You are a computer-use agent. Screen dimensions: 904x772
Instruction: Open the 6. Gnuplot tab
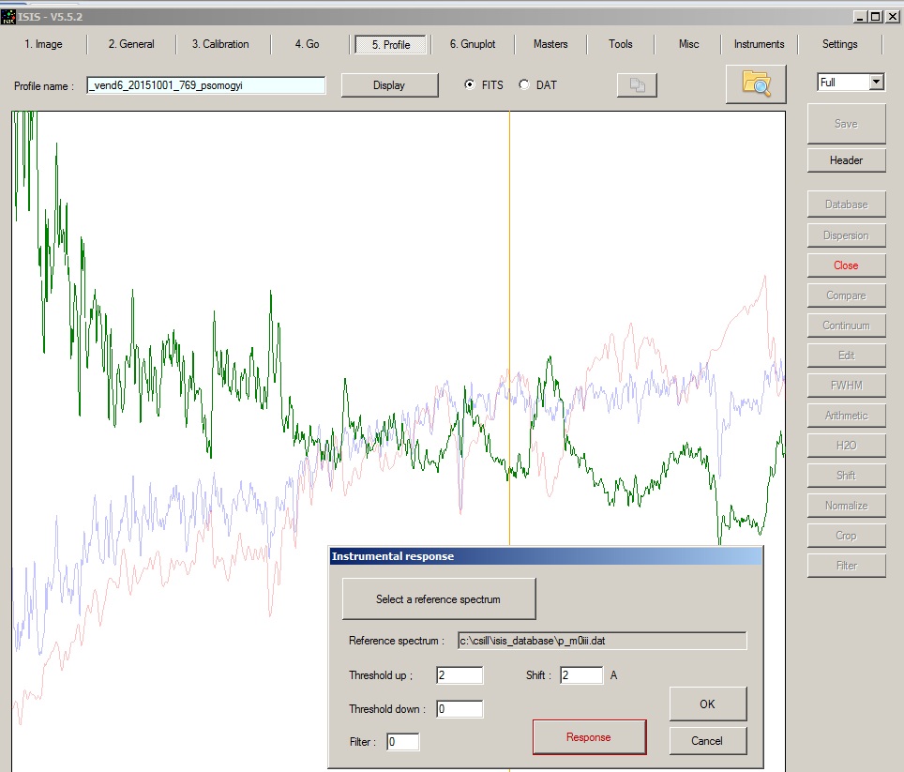(x=473, y=44)
